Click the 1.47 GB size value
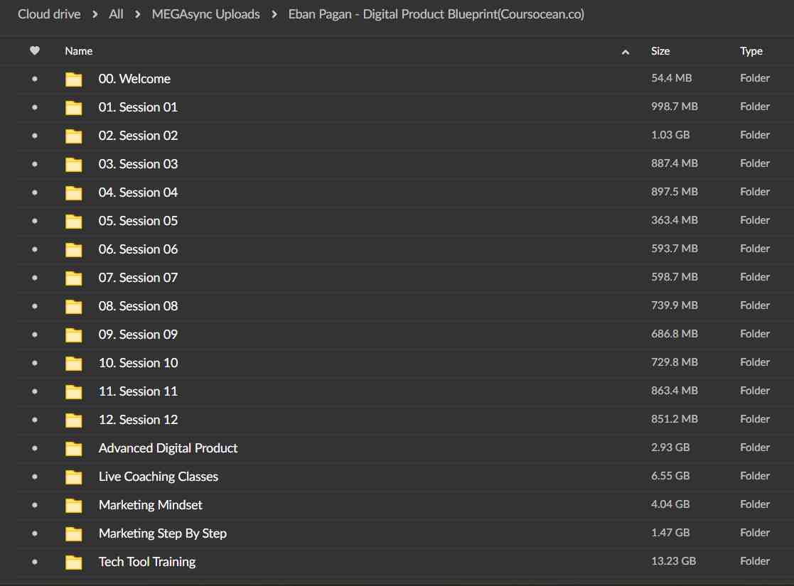 coord(670,533)
